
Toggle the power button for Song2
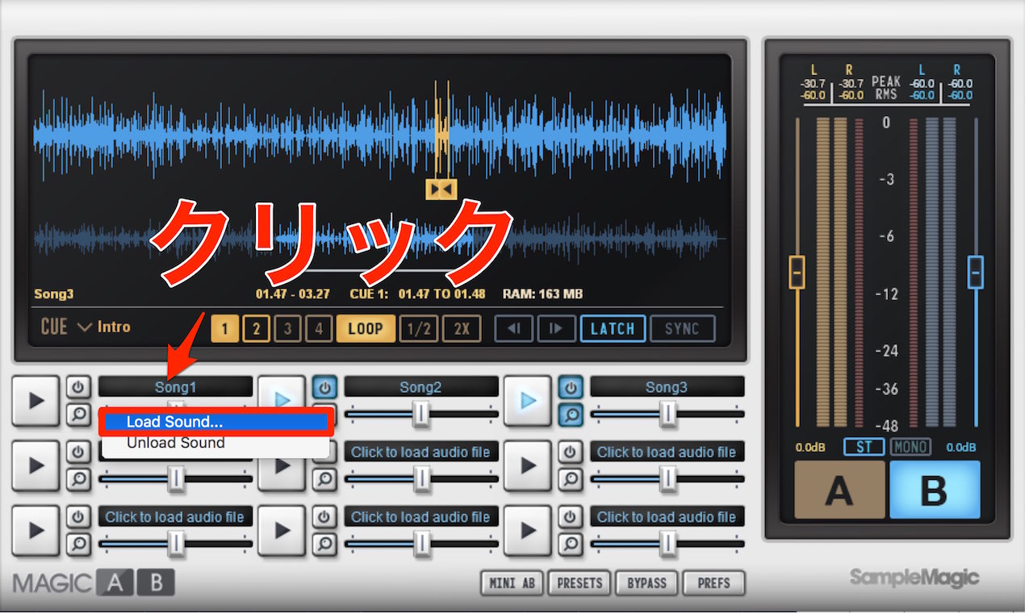[324, 387]
